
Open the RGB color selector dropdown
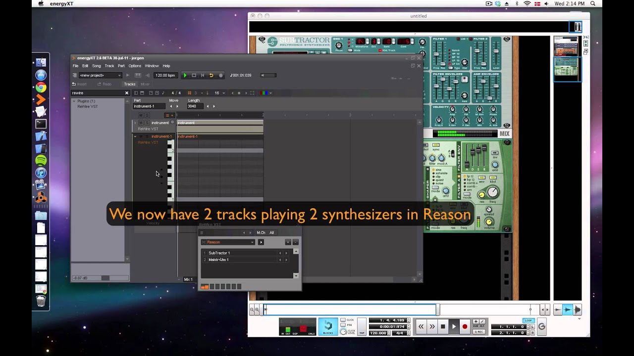point(266,93)
